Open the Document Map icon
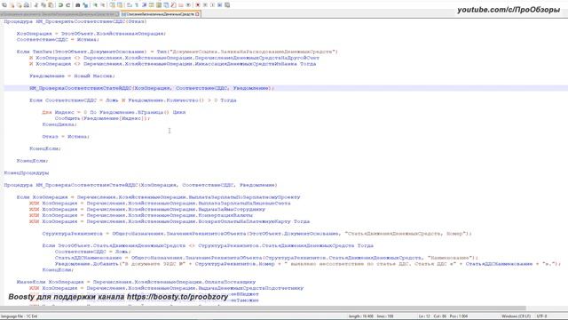 (x=159, y=5)
